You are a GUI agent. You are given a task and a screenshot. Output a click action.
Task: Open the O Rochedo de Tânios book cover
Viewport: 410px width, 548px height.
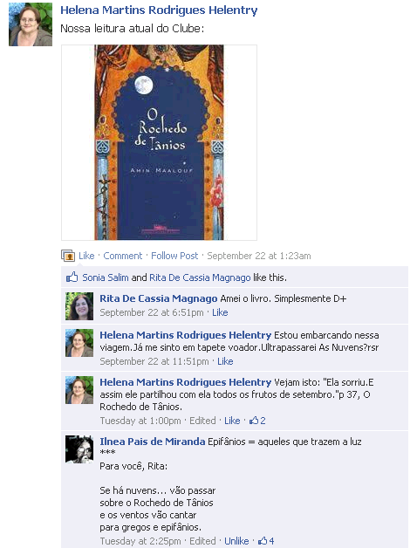159,142
